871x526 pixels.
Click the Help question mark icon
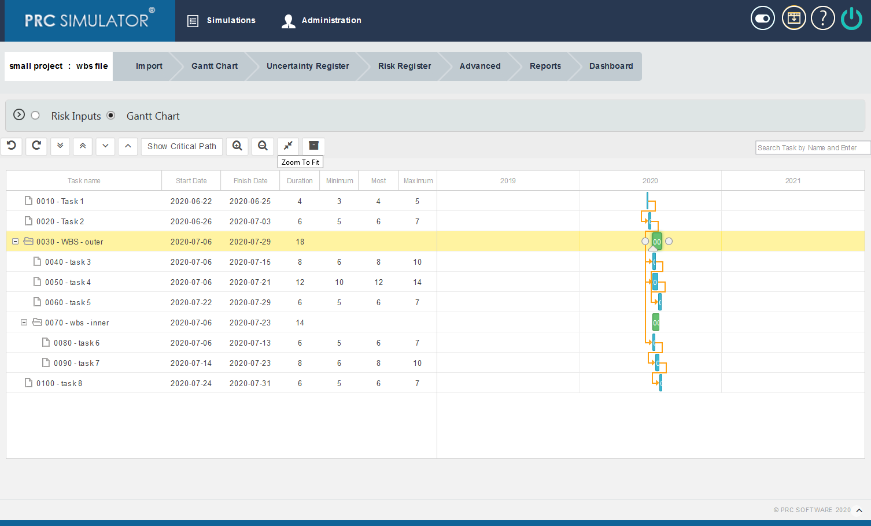pos(822,18)
